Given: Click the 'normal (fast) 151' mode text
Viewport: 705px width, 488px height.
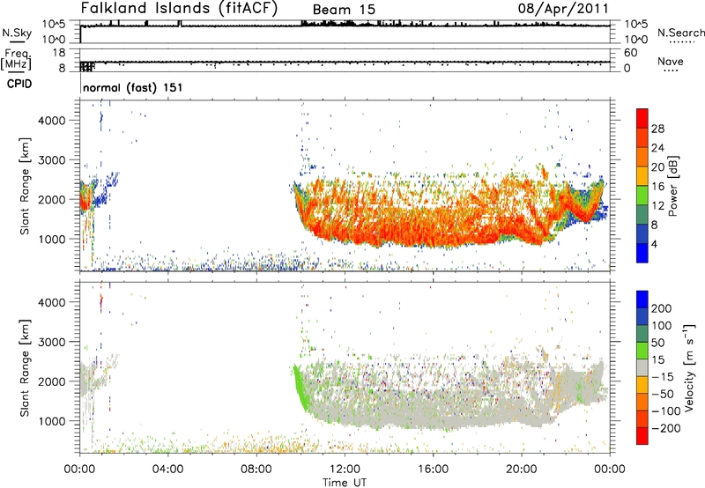Looking at the screenshot, I should pyautogui.click(x=133, y=87).
